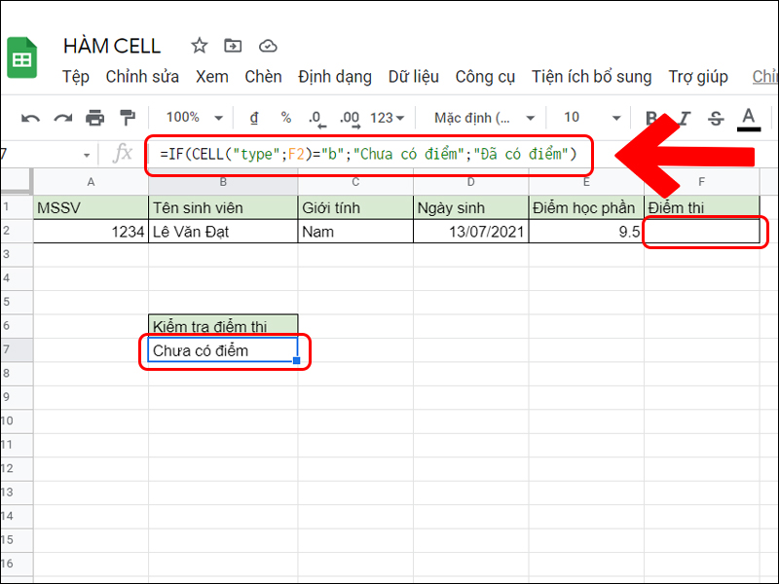This screenshot has height=584, width=779.
Task: Star the HÀM CELL spreadsheet
Action: click(x=199, y=45)
